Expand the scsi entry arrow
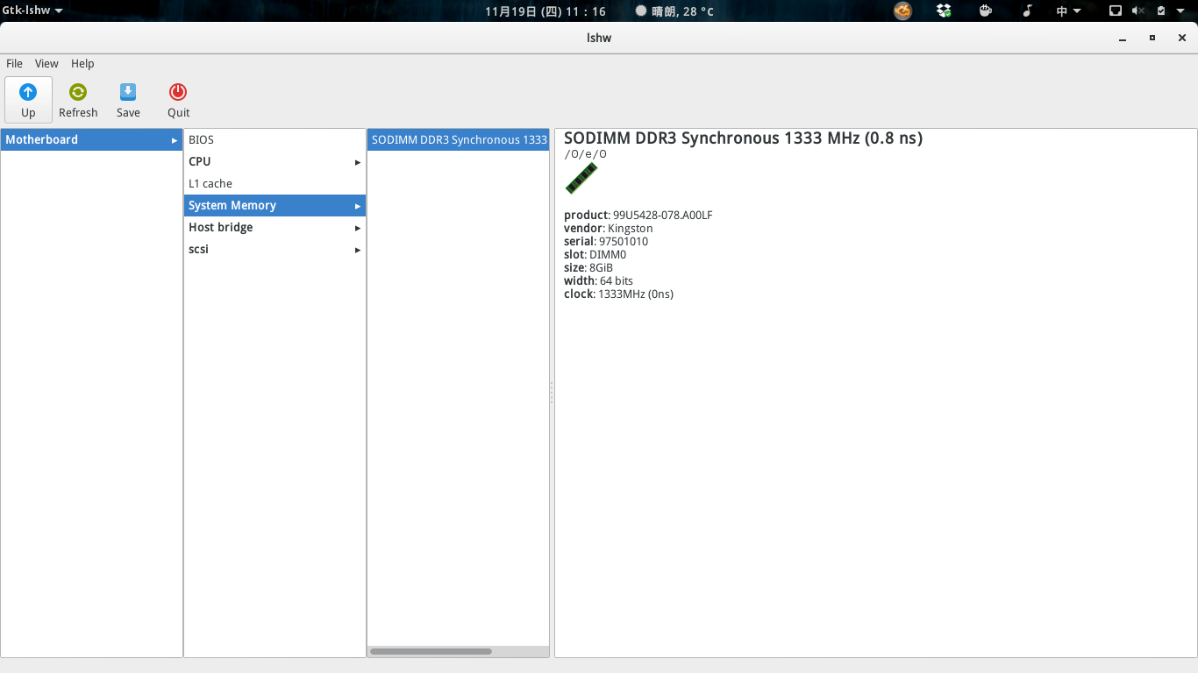Screen dimensions: 1198x673 (357, 249)
